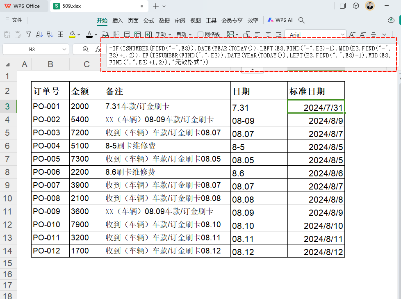Click the Name Box showing H3

32,49
